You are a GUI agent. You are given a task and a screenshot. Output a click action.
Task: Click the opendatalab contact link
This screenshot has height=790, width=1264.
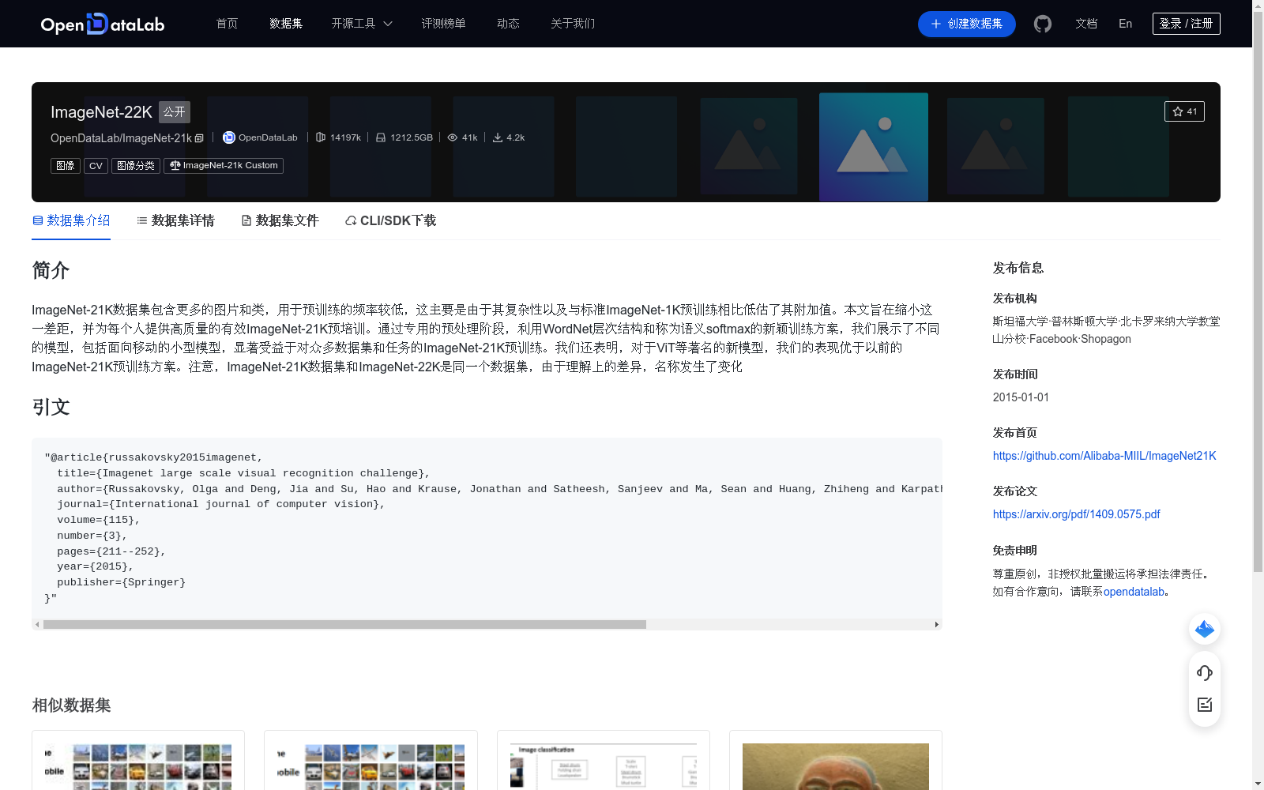[1134, 592]
